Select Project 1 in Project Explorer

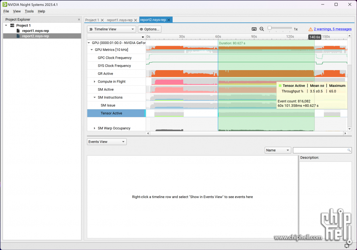click(23, 25)
